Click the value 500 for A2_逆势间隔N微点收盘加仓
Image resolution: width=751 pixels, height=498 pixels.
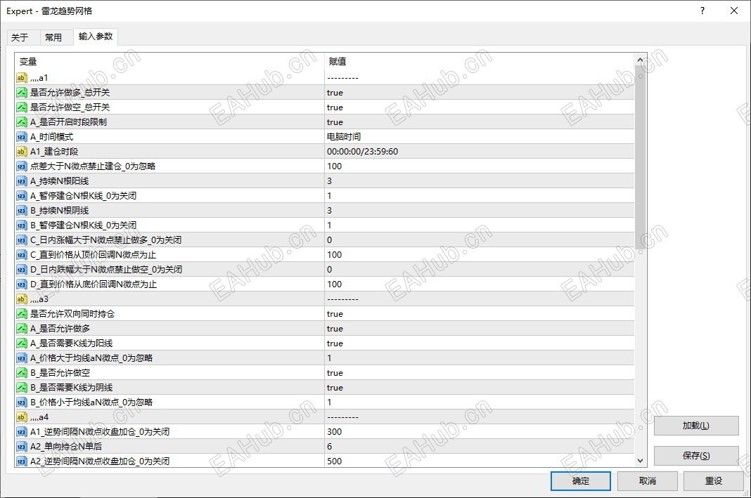click(x=334, y=461)
